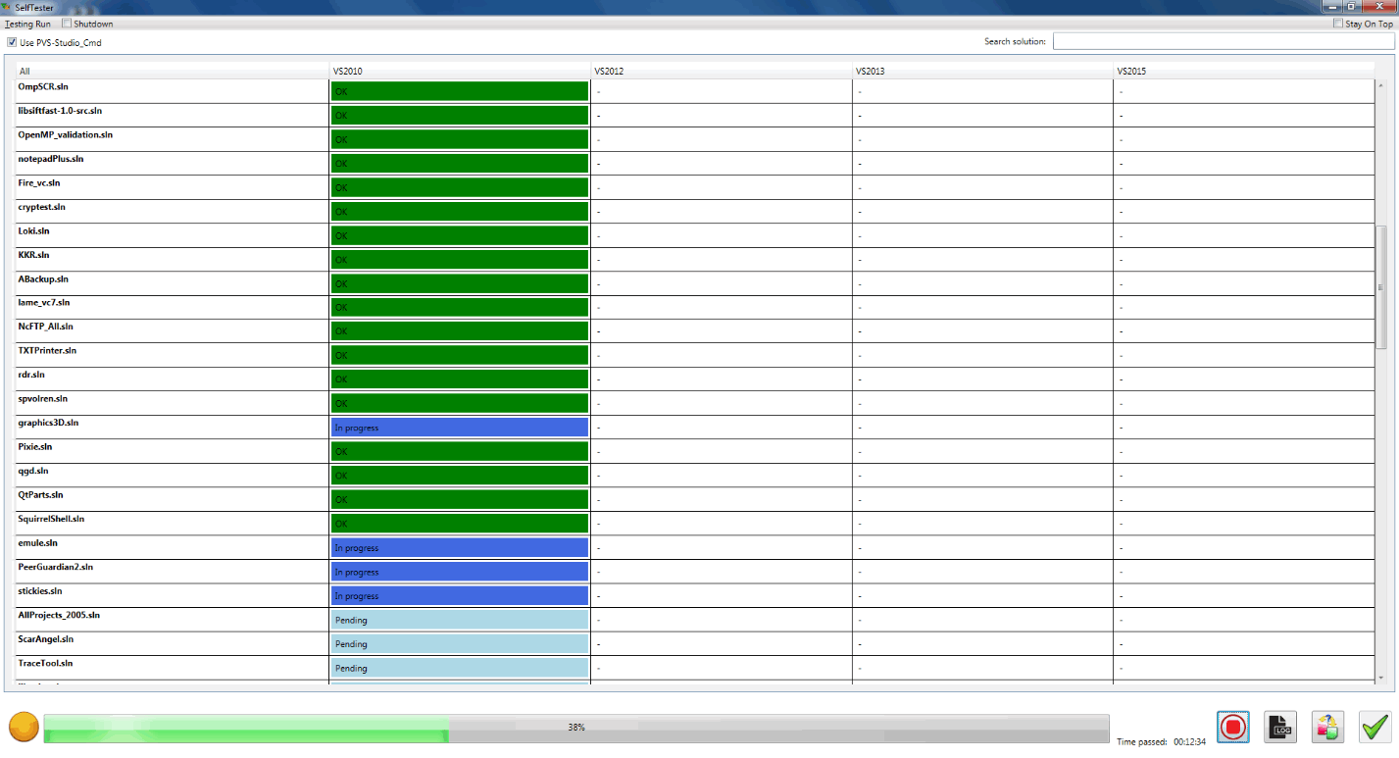The image size is (1399, 758).
Task: Select libsiftfast-1.0-src.sln
Action: coord(695,116)
